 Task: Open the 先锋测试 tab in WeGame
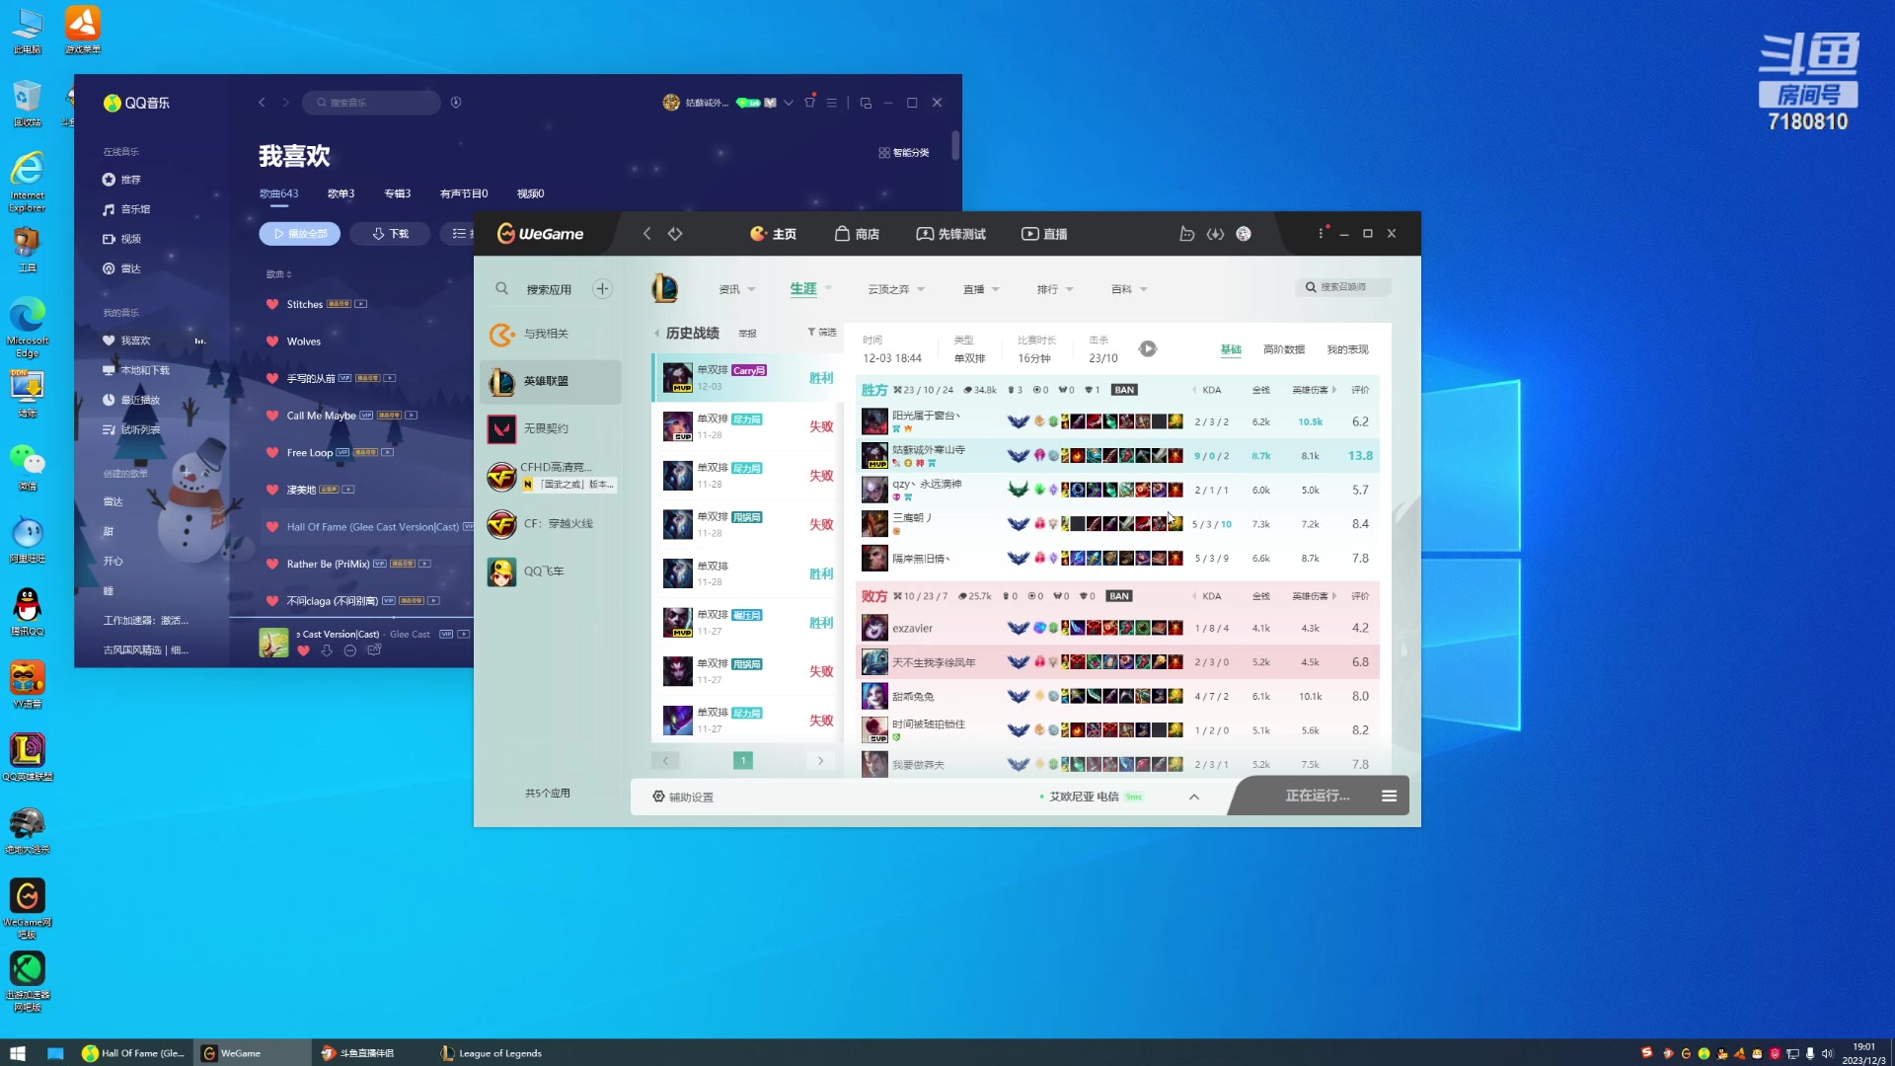pos(951,234)
